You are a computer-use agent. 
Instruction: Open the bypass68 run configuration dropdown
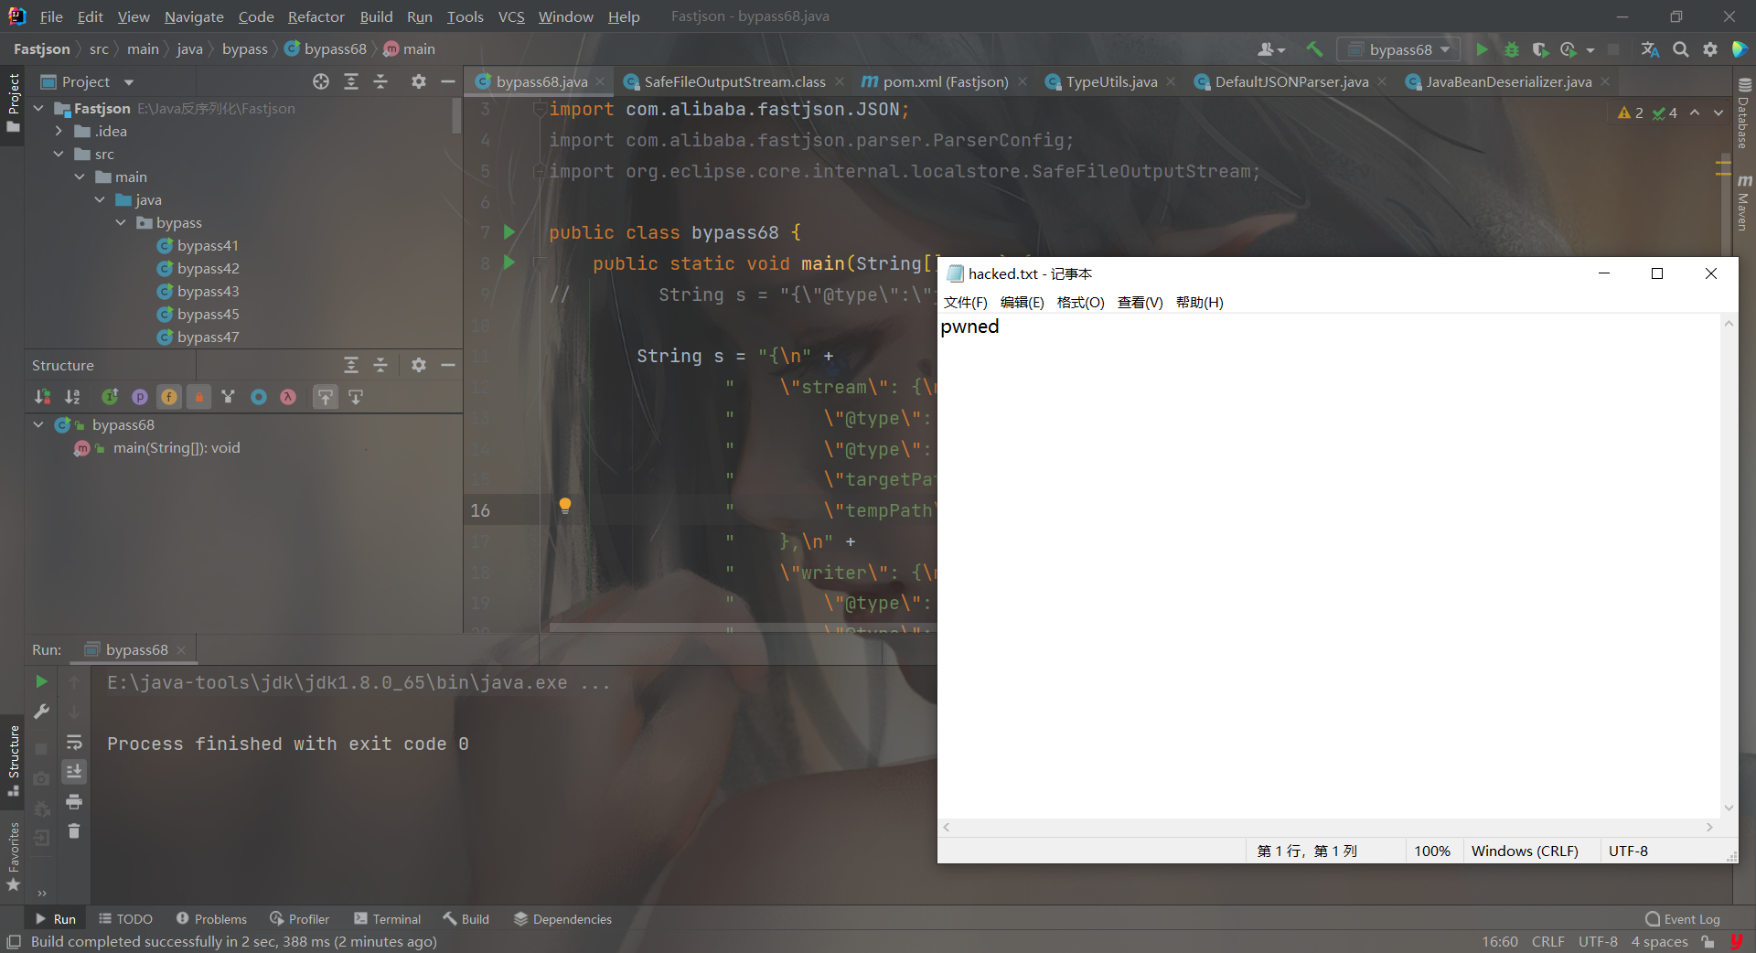pyautogui.click(x=1398, y=49)
